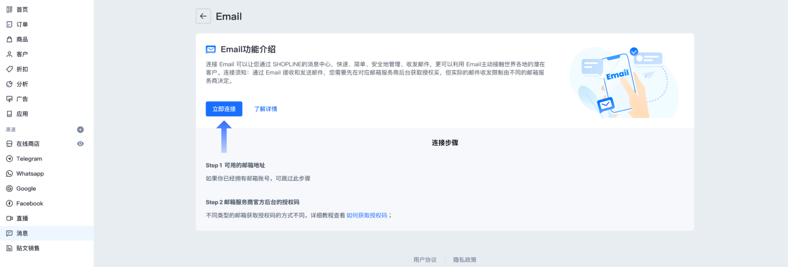Select the 应用 sidebar label
This screenshot has width=788, height=267.
(x=22, y=114)
